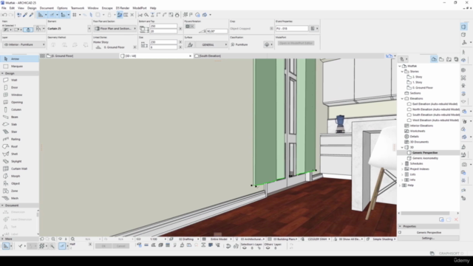Open the Classification Furniture picker dropdown

click(x=268, y=44)
